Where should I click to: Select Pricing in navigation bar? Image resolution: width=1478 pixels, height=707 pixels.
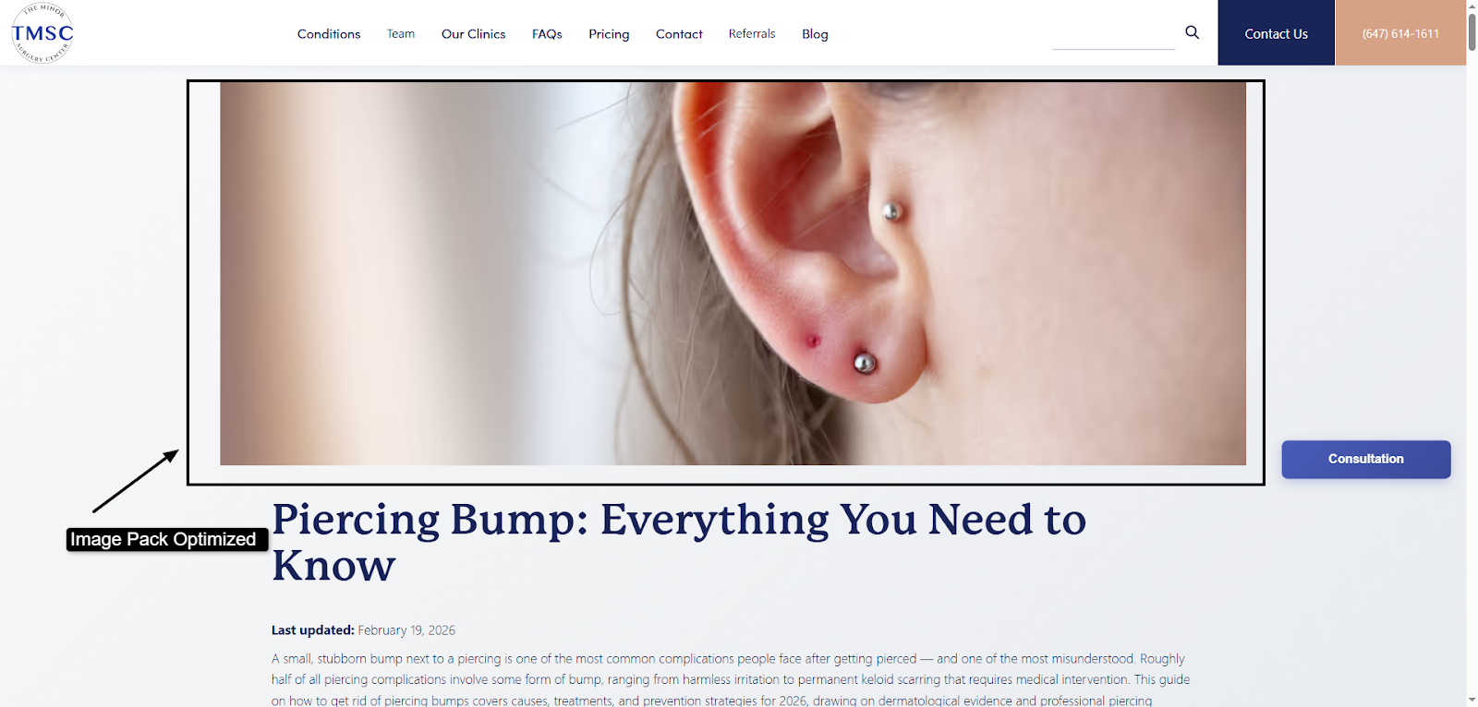[x=609, y=34]
